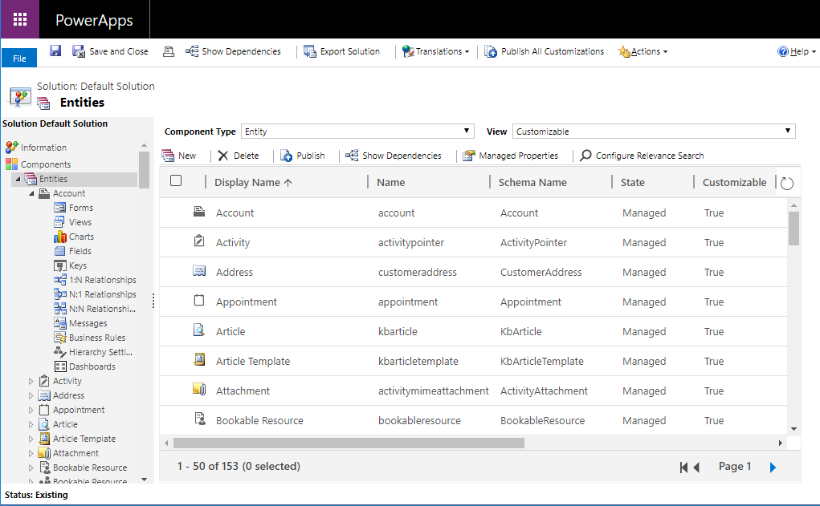Click the Attachment entity row icon
The image size is (820, 506).
point(199,390)
